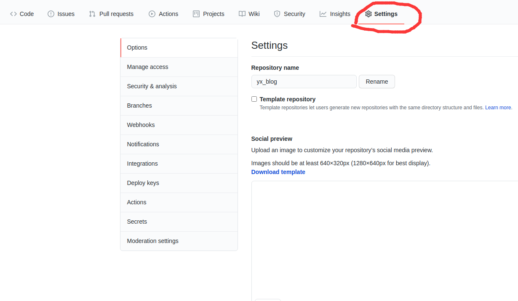Viewport: 518px width, 301px height.
Task: Click the Download template link
Action: click(278, 172)
